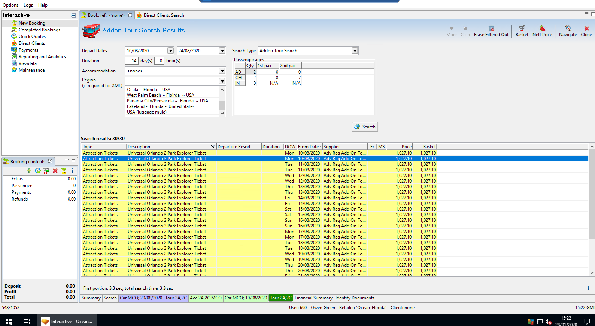Click the Description column filter funnel icon
The height and width of the screenshot is (326, 595).
[x=213, y=146]
